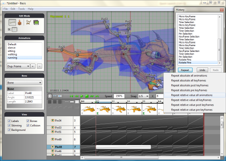Stop the animation playback
This screenshot has height=161, width=226.
coord(87,96)
